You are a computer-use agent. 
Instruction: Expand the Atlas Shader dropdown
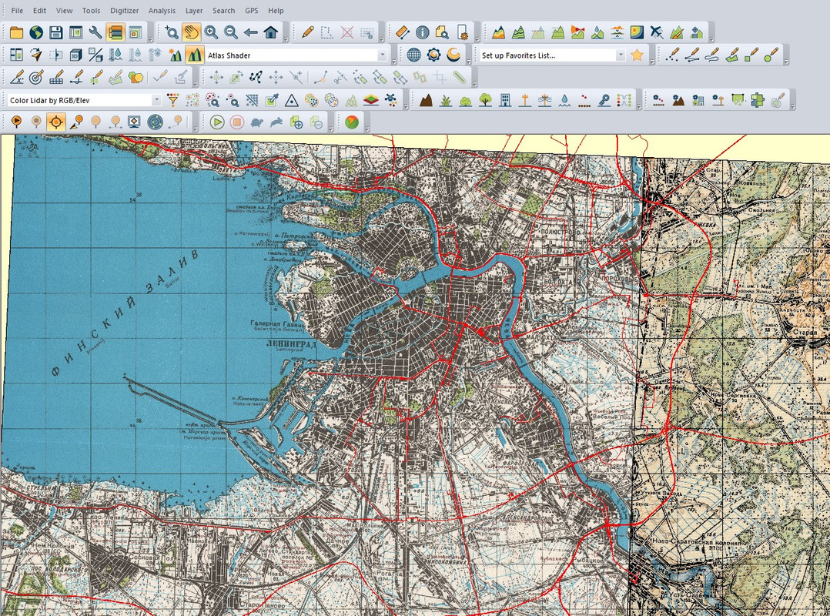(x=382, y=55)
